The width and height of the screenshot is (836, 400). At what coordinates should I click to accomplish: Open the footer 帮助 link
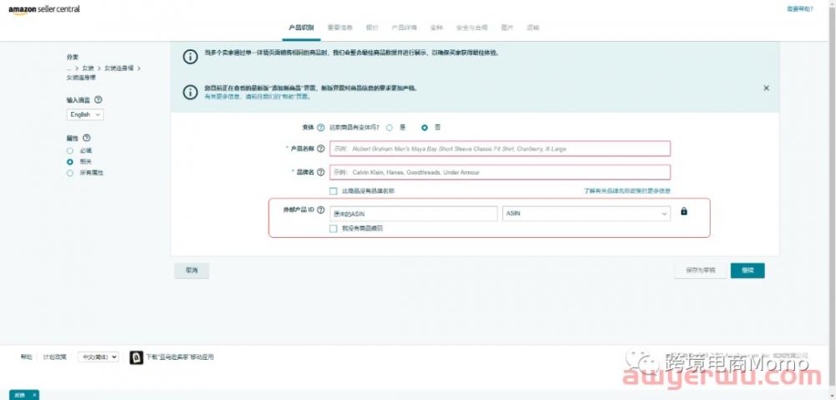[x=26, y=357]
